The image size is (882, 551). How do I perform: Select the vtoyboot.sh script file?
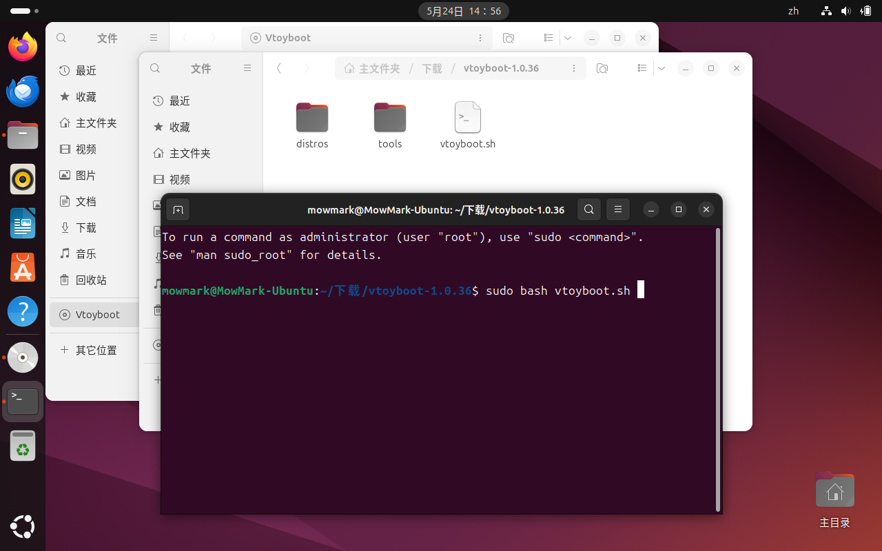tap(468, 125)
